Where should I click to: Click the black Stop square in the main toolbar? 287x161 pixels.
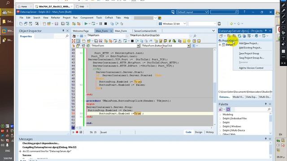pyautogui.click(x=106, y=24)
